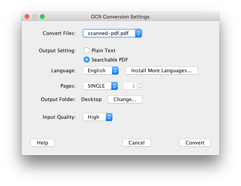Open the Pages dropdown set to SINGLE

click(x=100, y=86)
